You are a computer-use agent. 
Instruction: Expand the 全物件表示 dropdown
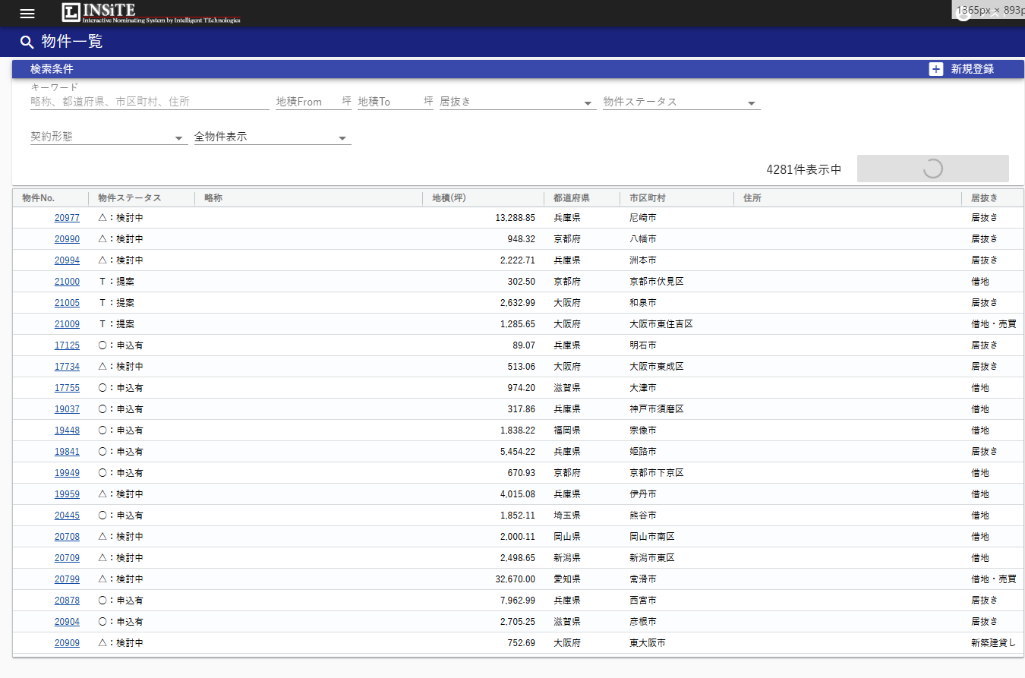[272, 137]
